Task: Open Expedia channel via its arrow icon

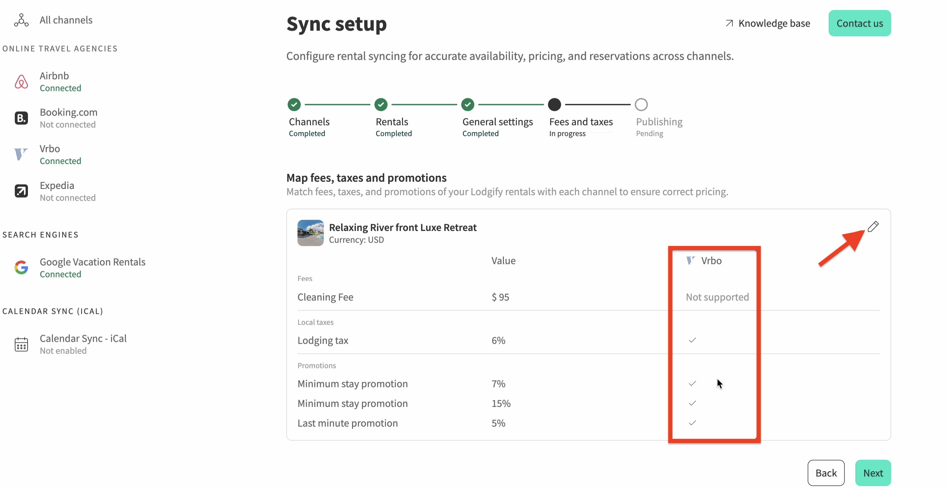Action: [x=21, y=191]
